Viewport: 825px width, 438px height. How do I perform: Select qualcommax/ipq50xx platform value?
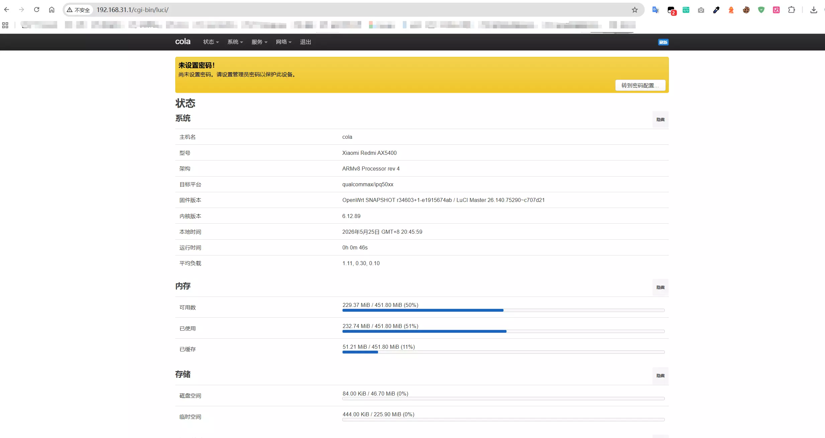[368, 184]
